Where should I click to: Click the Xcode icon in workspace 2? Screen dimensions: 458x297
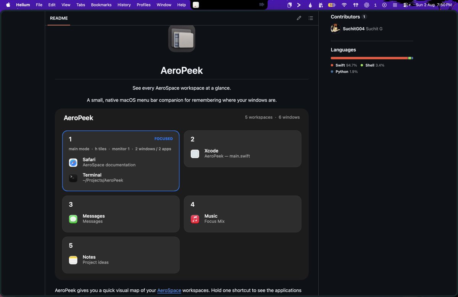[195, 154]
